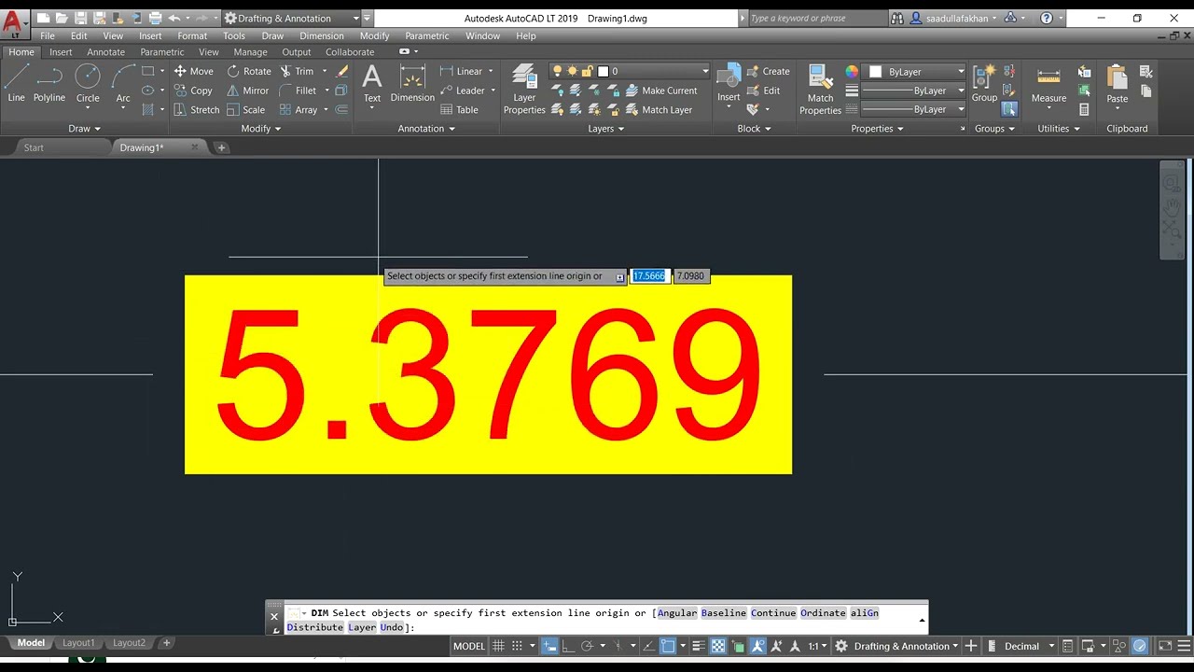Select the Rotate tool
This screenshot has height=672, width=1194.
tap(248, 71)
